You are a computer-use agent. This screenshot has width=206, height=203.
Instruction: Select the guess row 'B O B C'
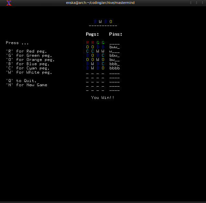click(x=95, y=55)
